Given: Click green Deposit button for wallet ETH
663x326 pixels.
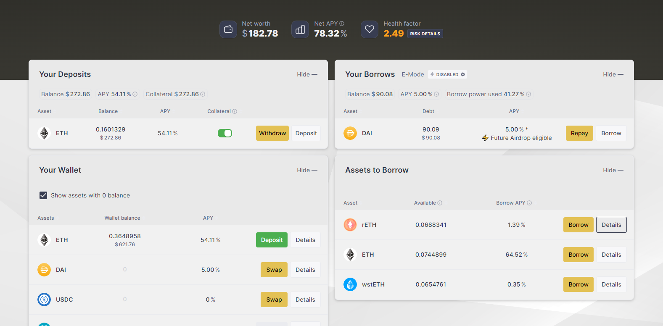Looking at the screenshot, I should pyautogui.click(x=272, y=240).
